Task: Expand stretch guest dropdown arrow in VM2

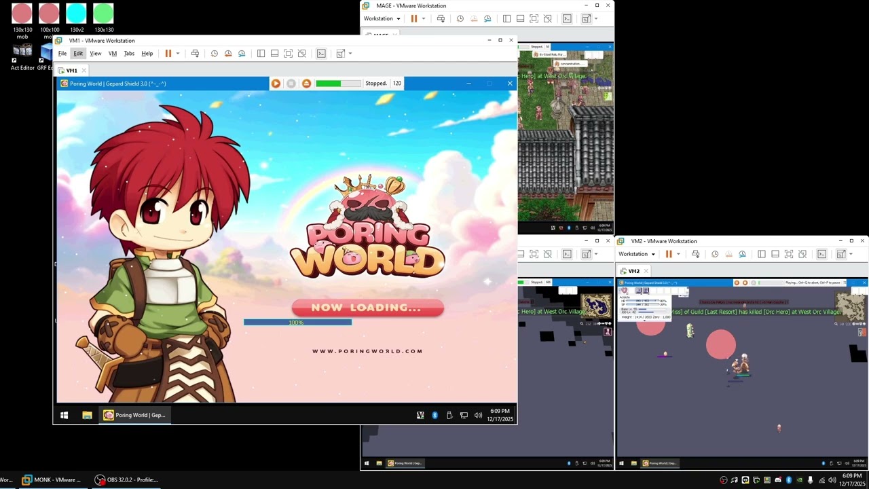Action: pyautogui.click(x=851, y=254)
